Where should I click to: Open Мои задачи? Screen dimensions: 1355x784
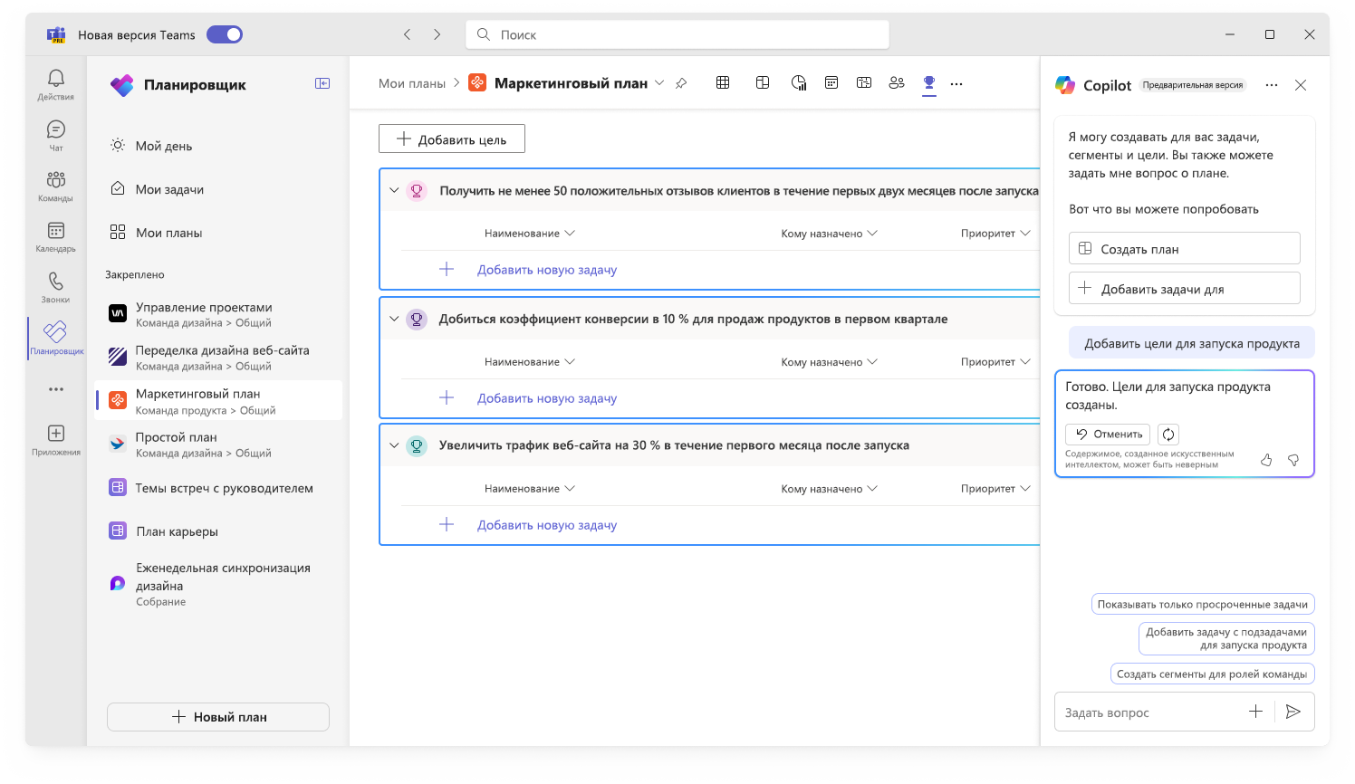pyautogui.click(x=169, y=189)
